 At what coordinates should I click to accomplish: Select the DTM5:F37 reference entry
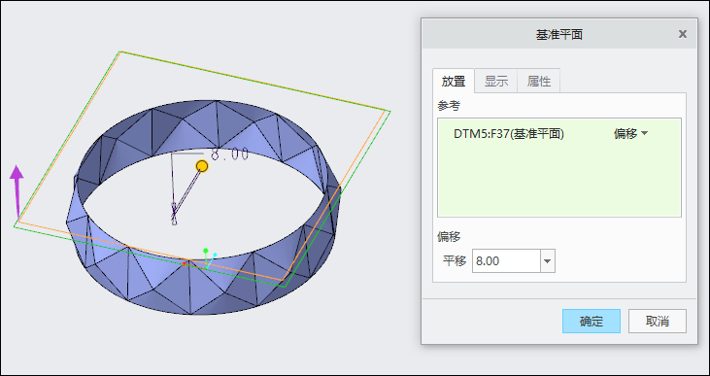(x=509, y=134)
